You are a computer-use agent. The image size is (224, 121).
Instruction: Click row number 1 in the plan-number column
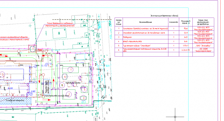pos(119,29)
